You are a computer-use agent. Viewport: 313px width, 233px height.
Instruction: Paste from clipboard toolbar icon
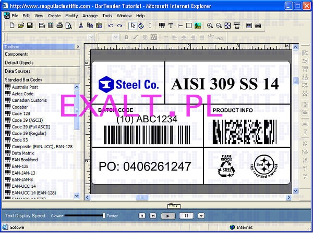click(x=99, y=25)
